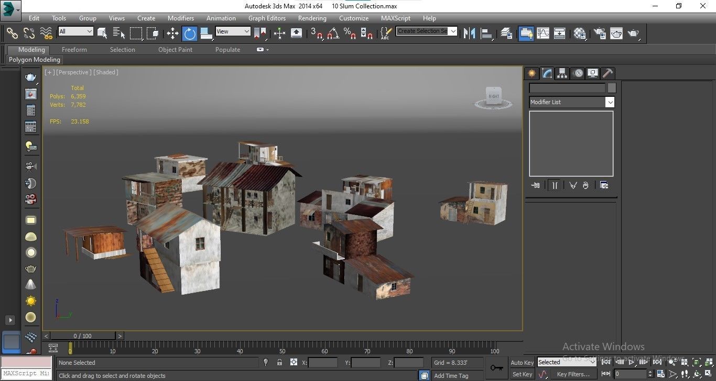716x381 pixels.
Task: Open the Render Setup dialog
Action: tap(599, 33)
